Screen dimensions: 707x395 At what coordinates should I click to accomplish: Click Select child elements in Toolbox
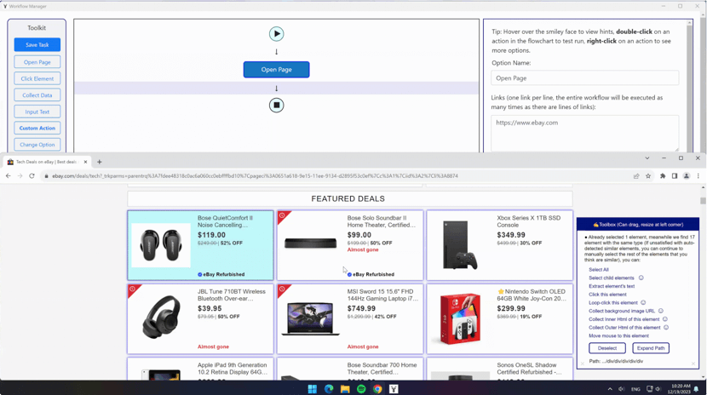(x=612, y=278)
